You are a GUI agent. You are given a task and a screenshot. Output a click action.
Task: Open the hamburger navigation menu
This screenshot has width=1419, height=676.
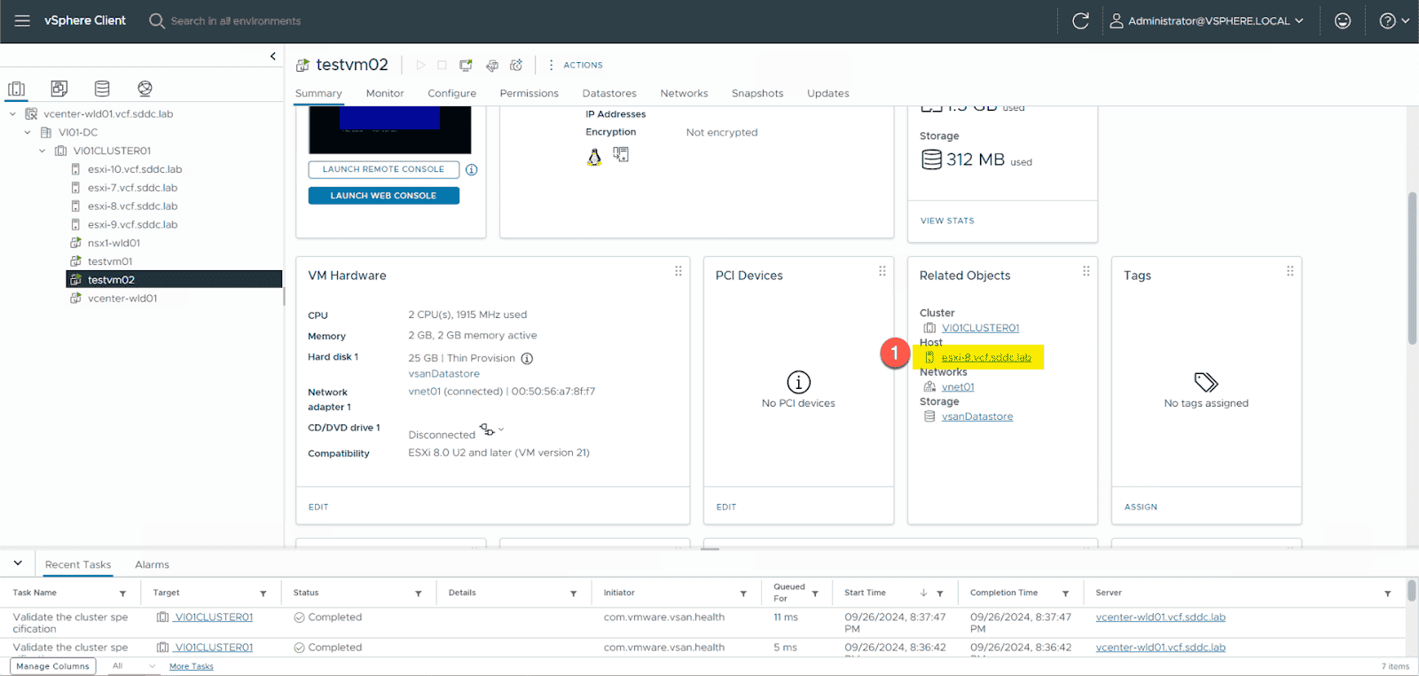click(x=22, y=20)
